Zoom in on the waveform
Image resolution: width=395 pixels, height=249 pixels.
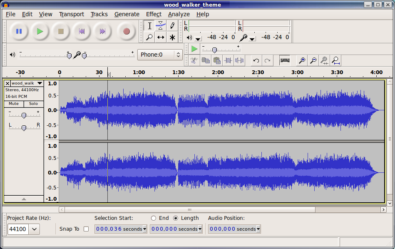tap(302, 60)
